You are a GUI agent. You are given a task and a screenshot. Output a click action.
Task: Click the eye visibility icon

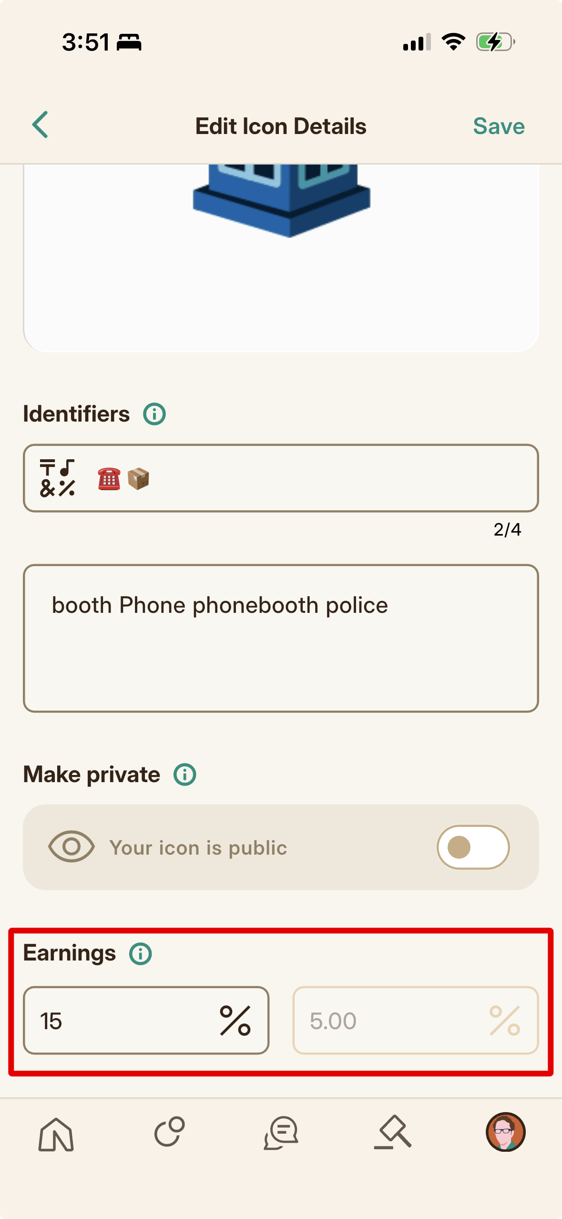click(72, 847)
